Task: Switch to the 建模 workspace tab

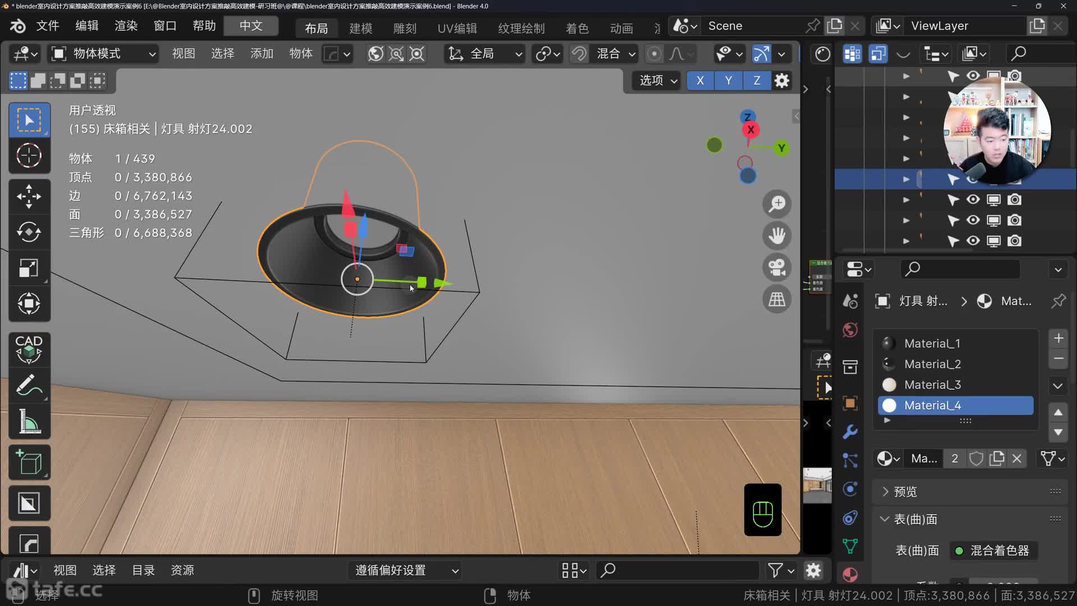Action: (361, 28)
